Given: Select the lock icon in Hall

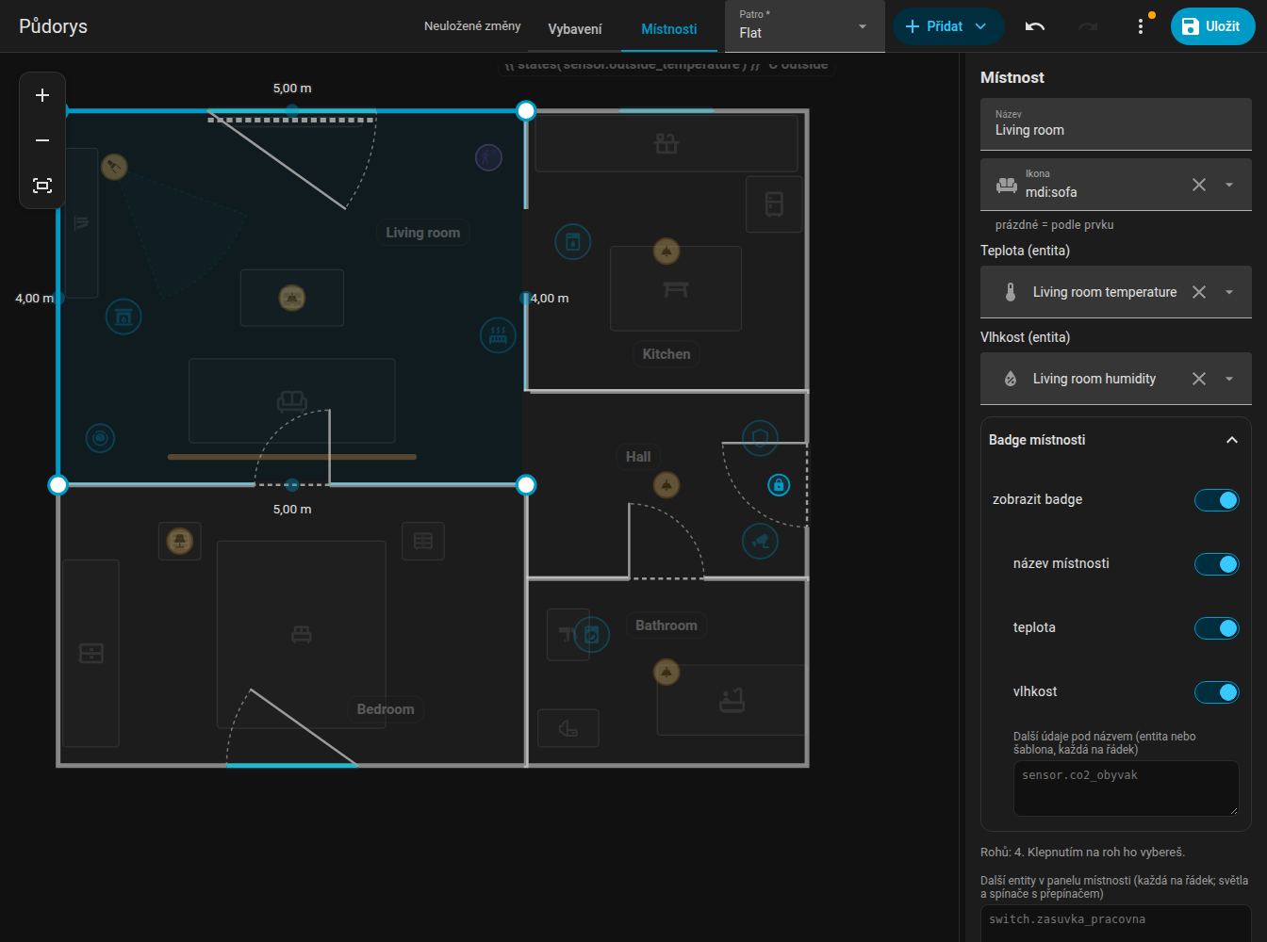Looking at the screenshot, I should coord(779,485).
